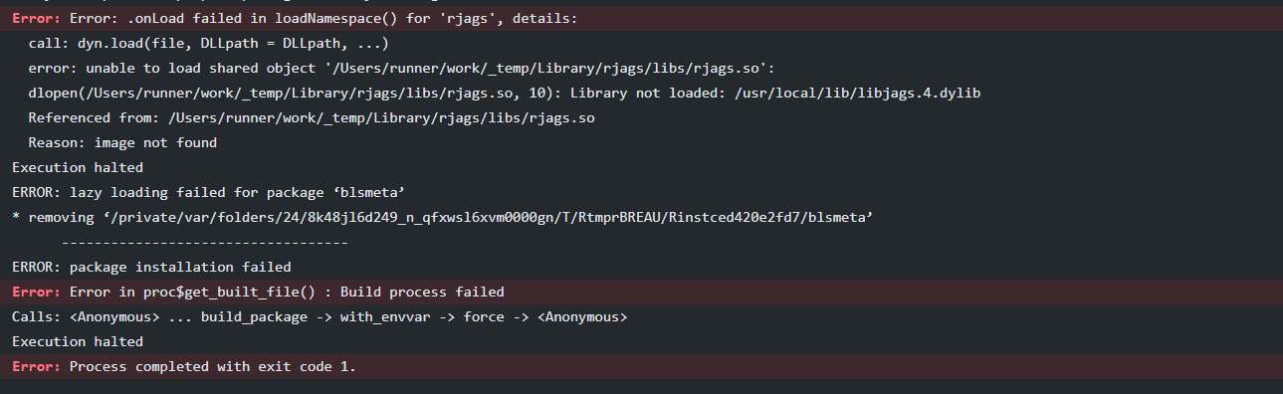Select the '* removing' temp folder line
This screenshot has height=394, width=1283.
(641, 218)
